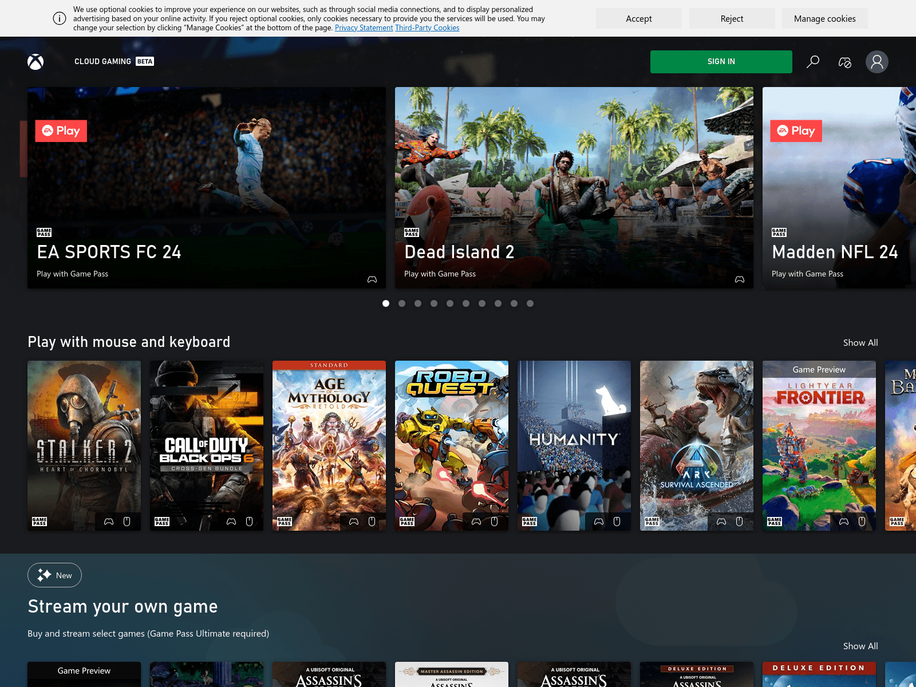Open Call of Duty Black Ops 6 tile
The image size is (916, 687).
[207, 445]
